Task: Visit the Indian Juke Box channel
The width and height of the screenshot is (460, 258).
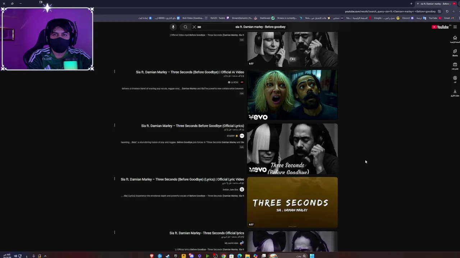Action: 230,190
